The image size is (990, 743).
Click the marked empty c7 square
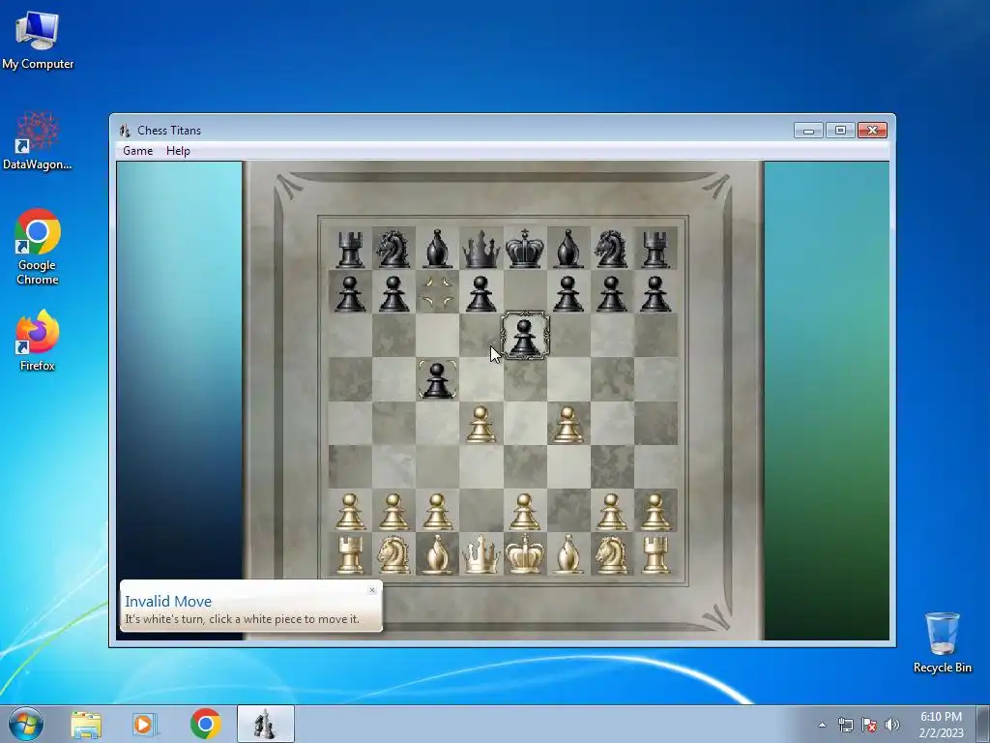(437, 292)
